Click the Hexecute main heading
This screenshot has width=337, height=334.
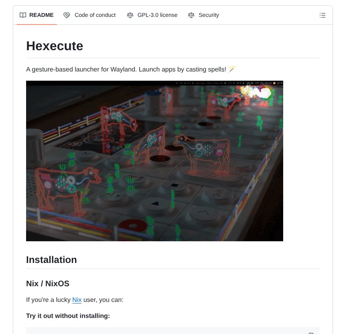(55, 46)
